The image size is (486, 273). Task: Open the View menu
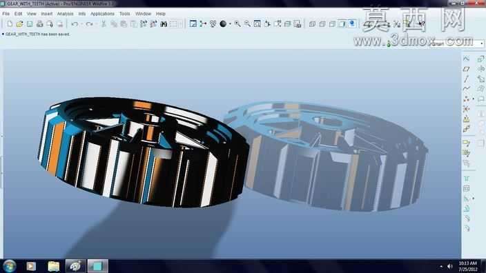point(31,14)
